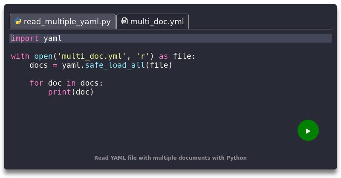Screen dimensions: 341x178
Task: Click the for keyword in the loop
Action: [x=37, y=83]
